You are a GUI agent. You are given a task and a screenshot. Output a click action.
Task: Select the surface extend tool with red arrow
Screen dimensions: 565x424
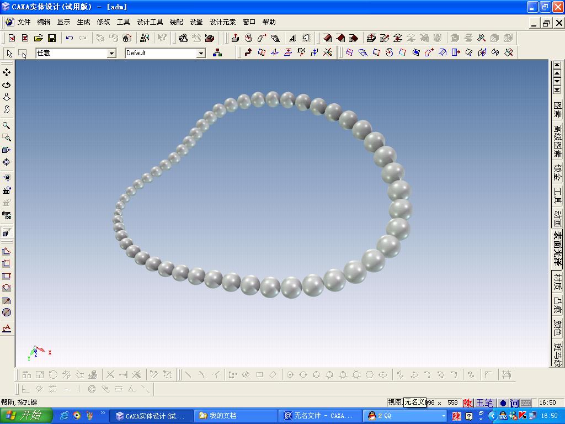click(456, 52)
